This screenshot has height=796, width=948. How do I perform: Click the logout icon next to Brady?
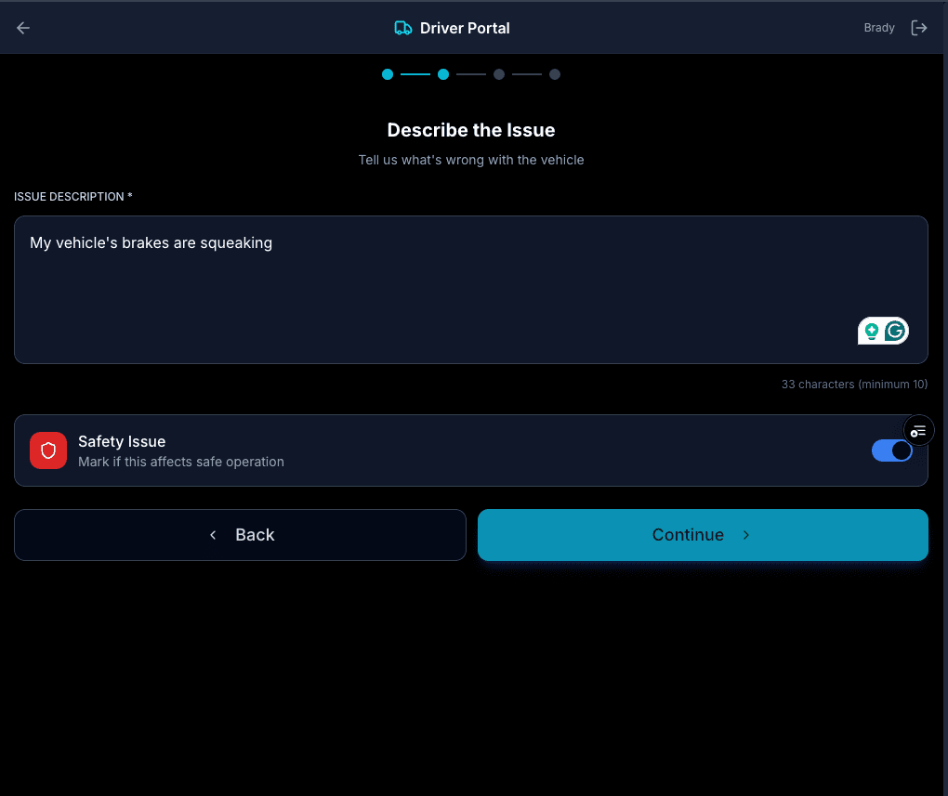[x=919, y=28]
